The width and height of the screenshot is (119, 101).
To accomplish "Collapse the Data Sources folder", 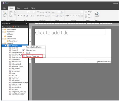I will pyautogui.click(x=3, y=39).
